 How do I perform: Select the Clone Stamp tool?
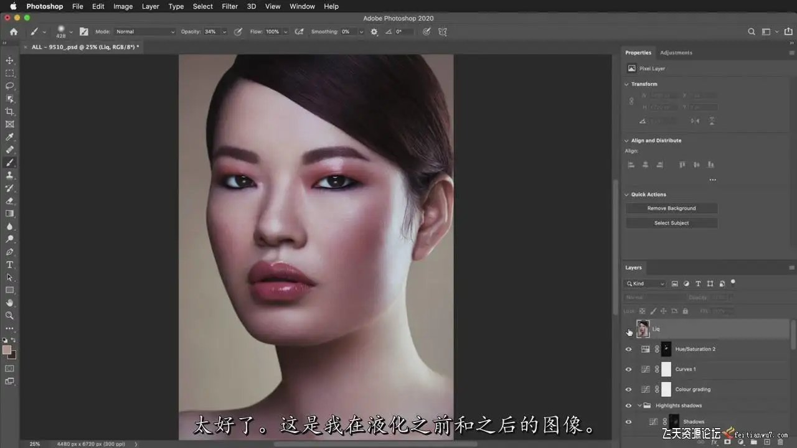coord(9,175)
